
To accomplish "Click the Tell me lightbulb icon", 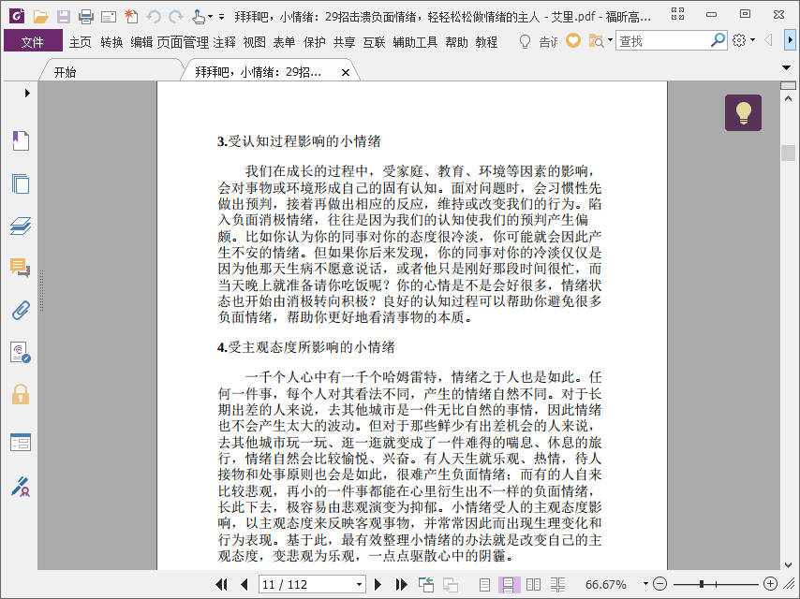I will [x=525, y=41].
